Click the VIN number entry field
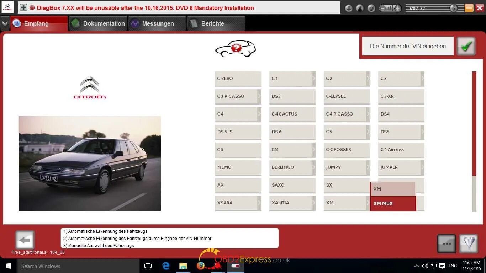486x273 pixels. (x=407, y=46)
